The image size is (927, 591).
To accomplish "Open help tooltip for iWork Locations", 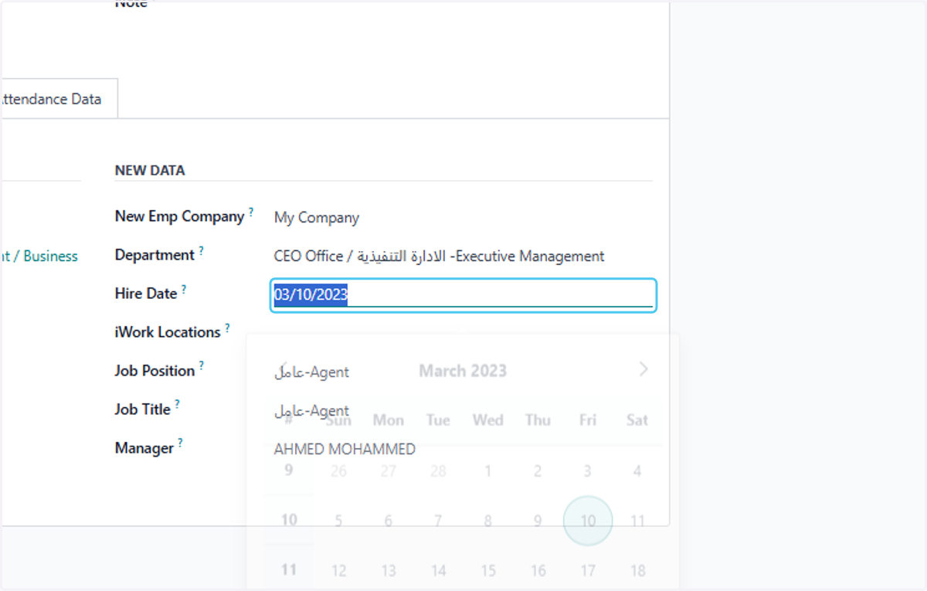I will click(x=227, y=328).
